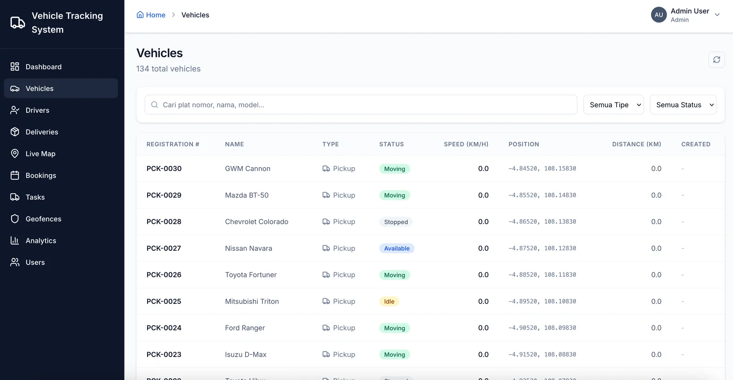Go to Drivers in the sidebar

click(61, 110)
